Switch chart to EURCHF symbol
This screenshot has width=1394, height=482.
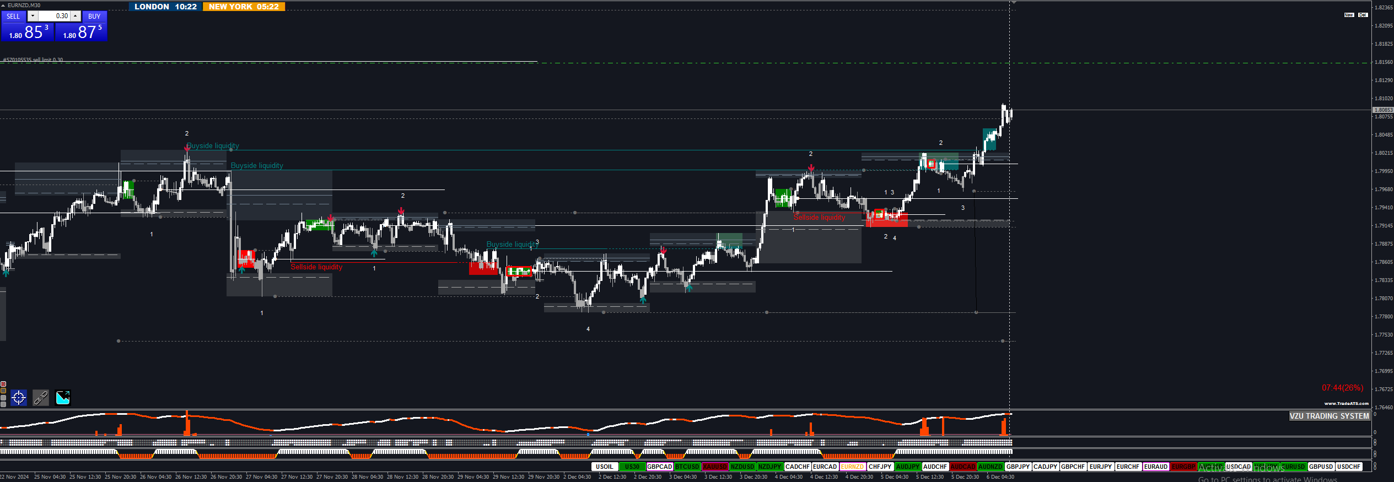[x=1128, y=467]
